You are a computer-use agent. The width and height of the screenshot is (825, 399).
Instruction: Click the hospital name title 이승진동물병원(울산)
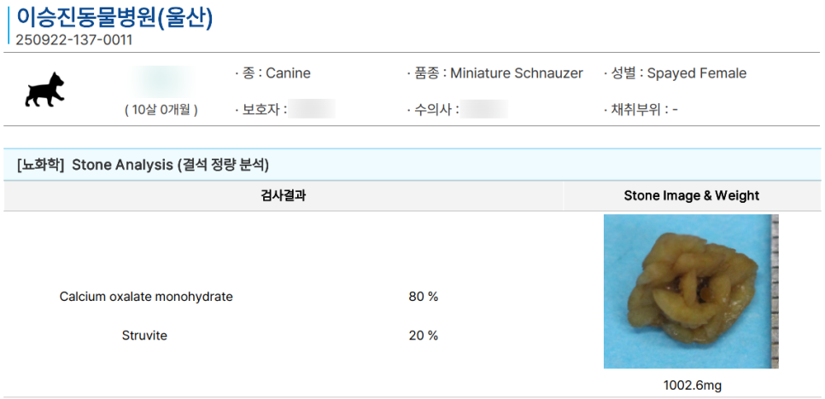pyautogui.click(x=114, y=17)
